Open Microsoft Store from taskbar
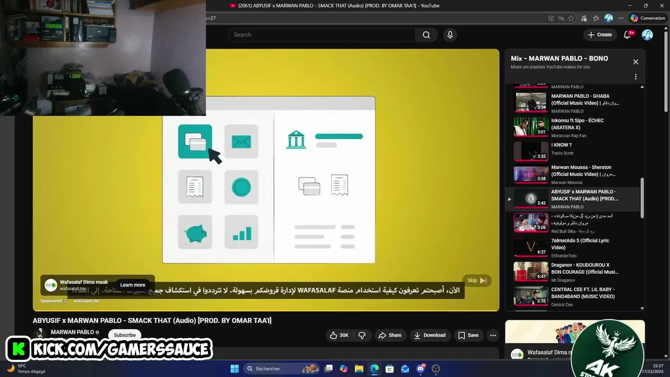 pos(389,369)
